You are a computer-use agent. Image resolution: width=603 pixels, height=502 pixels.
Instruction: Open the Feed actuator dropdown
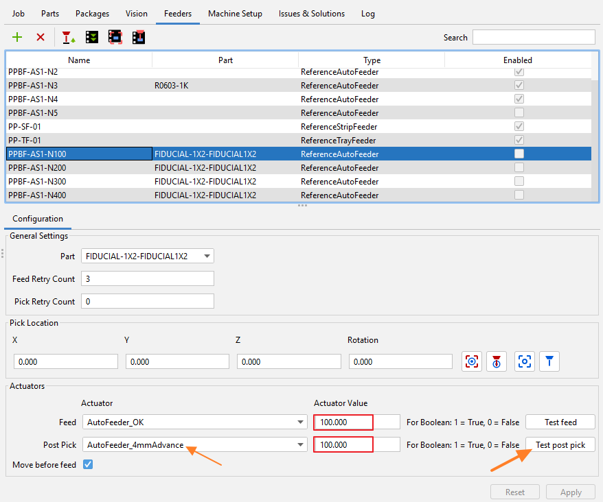tap(194, 422)
